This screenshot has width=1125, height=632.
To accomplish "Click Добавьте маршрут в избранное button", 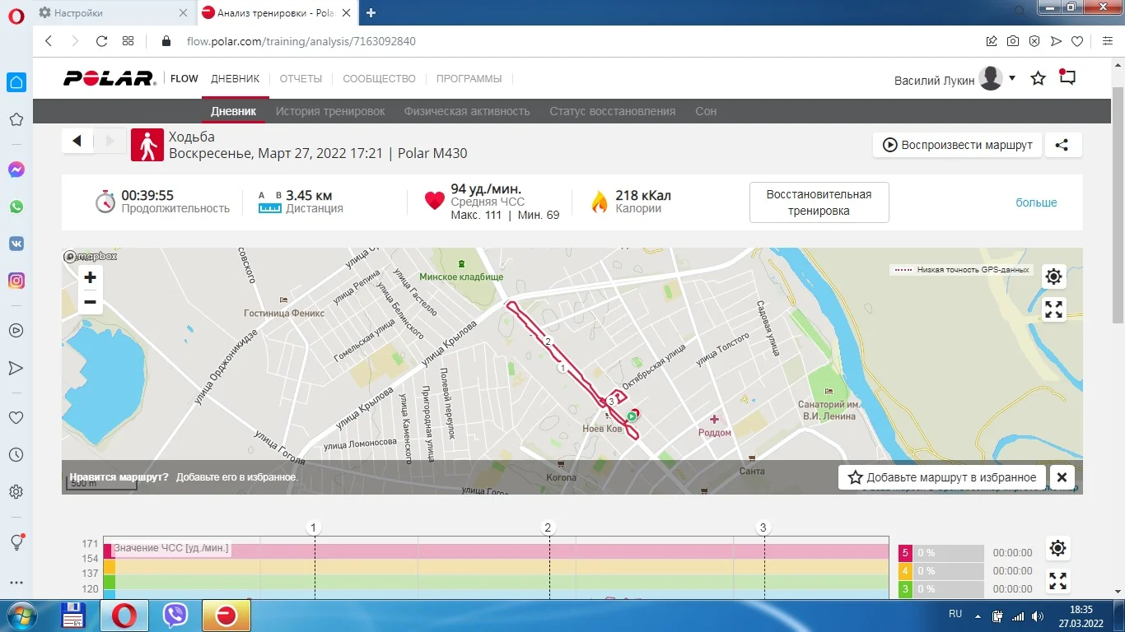I will [942, 477].
